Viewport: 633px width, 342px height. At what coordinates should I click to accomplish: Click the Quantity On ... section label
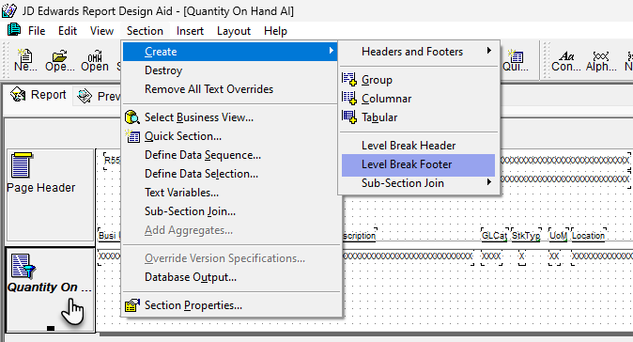tap(49, 288)
